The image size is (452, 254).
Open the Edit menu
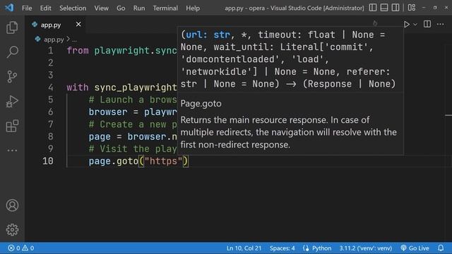point(45,8)
